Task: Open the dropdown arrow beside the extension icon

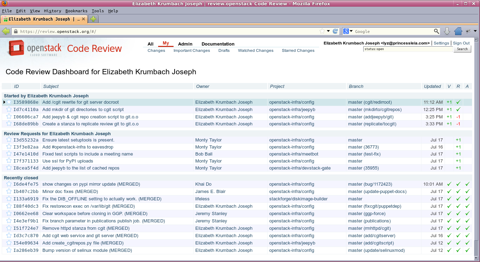Action: pyautogui.click(x=475, y=31)
